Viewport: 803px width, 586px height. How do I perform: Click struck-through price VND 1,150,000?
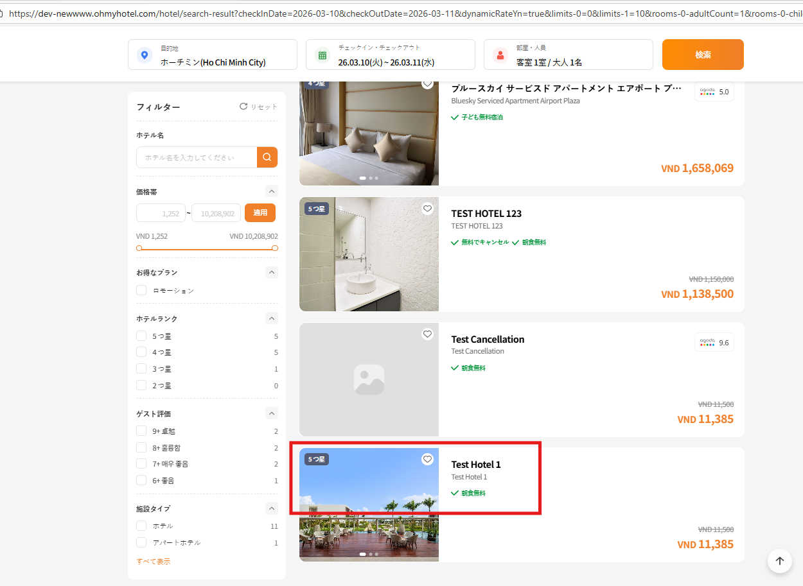click(x=711, y=279)
